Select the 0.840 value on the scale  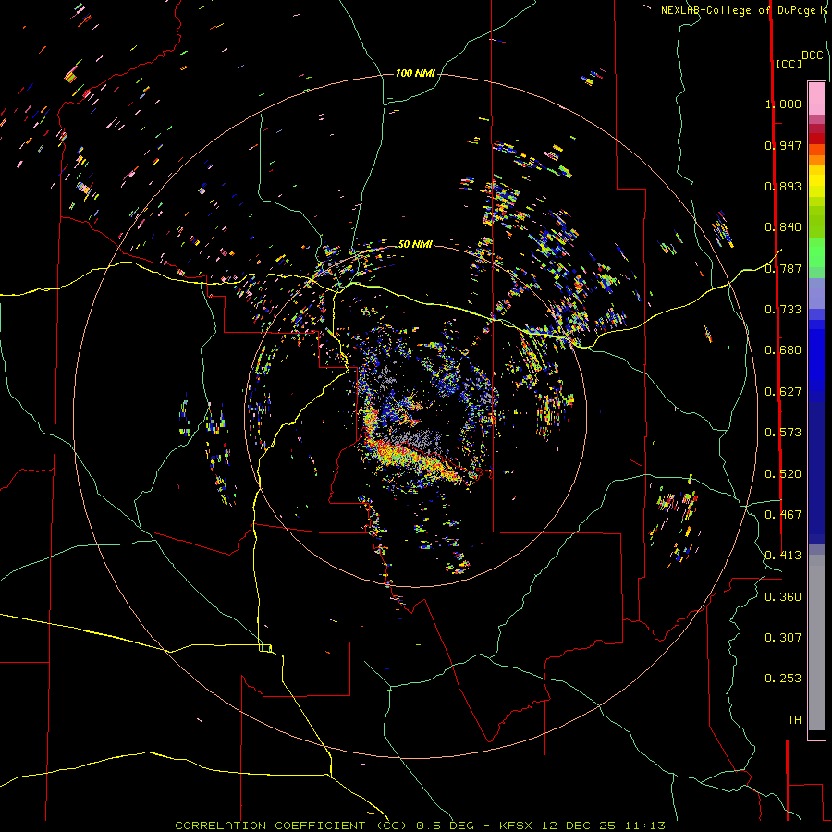click(x=783, y=227)
